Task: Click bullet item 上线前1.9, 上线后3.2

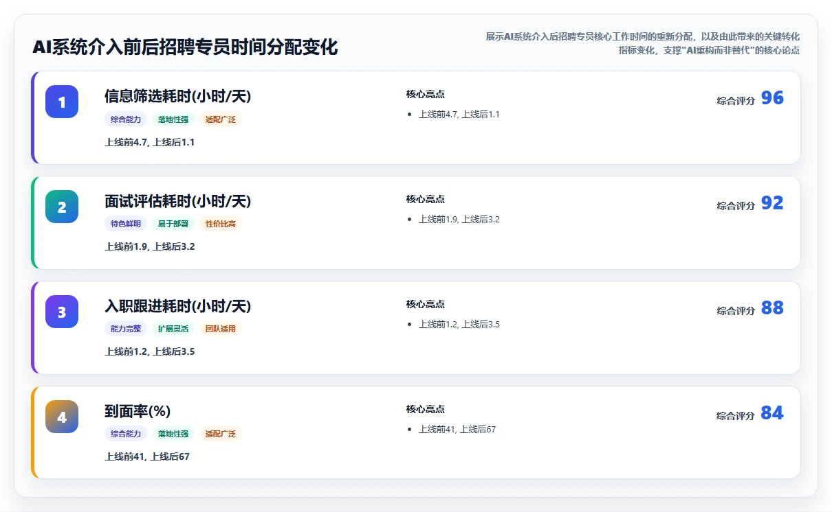Action: pos(459,220)
